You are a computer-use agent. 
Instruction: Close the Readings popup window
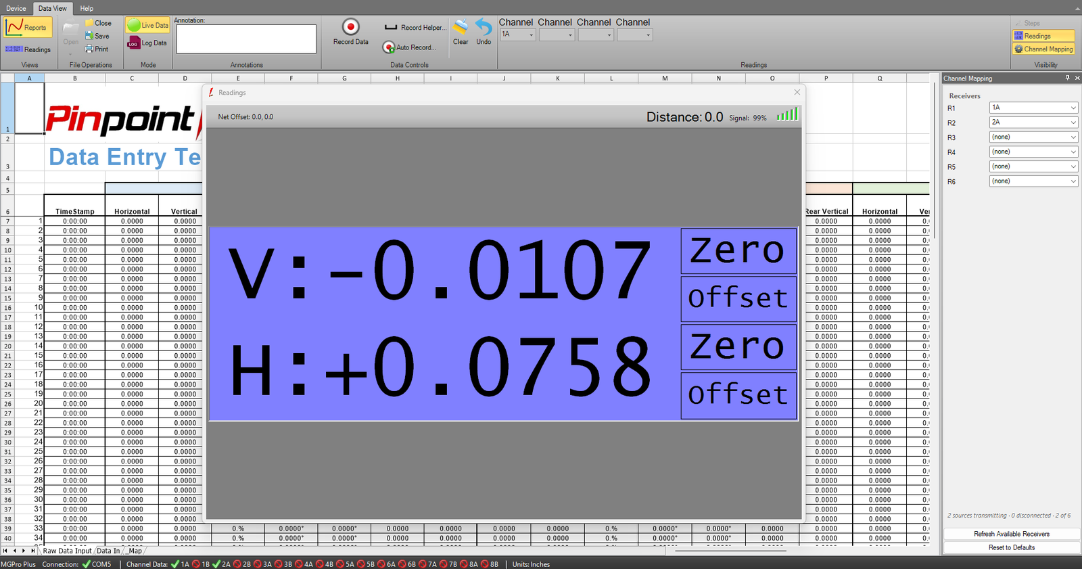[x=797, y=92]
